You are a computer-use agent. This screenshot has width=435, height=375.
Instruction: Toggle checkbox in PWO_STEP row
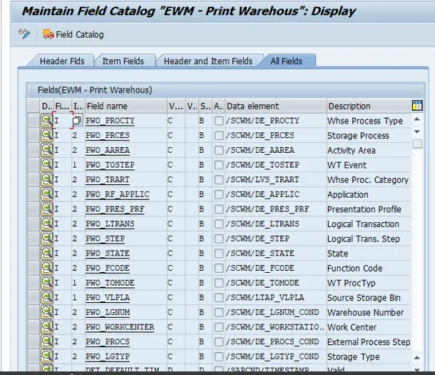[219, 239]
